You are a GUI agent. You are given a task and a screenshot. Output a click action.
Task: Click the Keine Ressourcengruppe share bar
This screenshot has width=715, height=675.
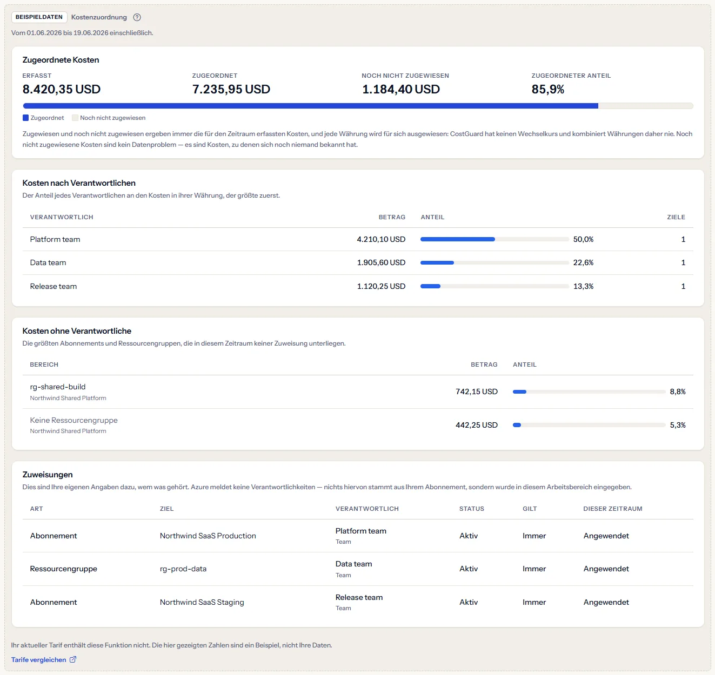(x=589, y=425)
